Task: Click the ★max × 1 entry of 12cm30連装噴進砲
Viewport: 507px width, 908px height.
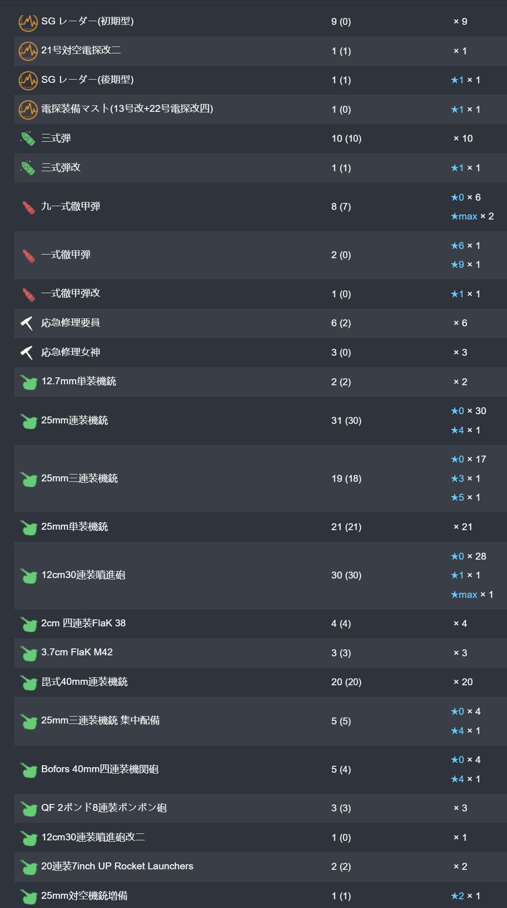Action: [x=472, y=595]
